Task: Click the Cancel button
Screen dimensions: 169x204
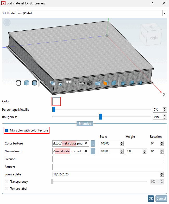Action: [x=161, y=198]
